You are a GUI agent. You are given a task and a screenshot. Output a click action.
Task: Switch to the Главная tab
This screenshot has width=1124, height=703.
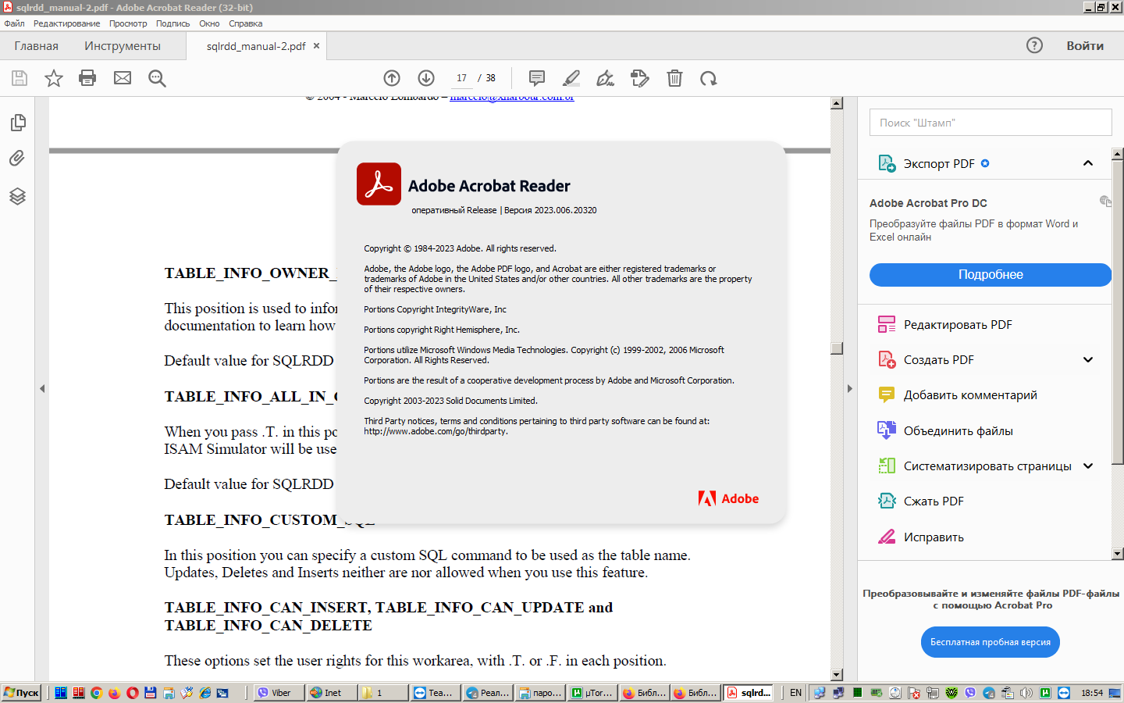pos(36,46)
